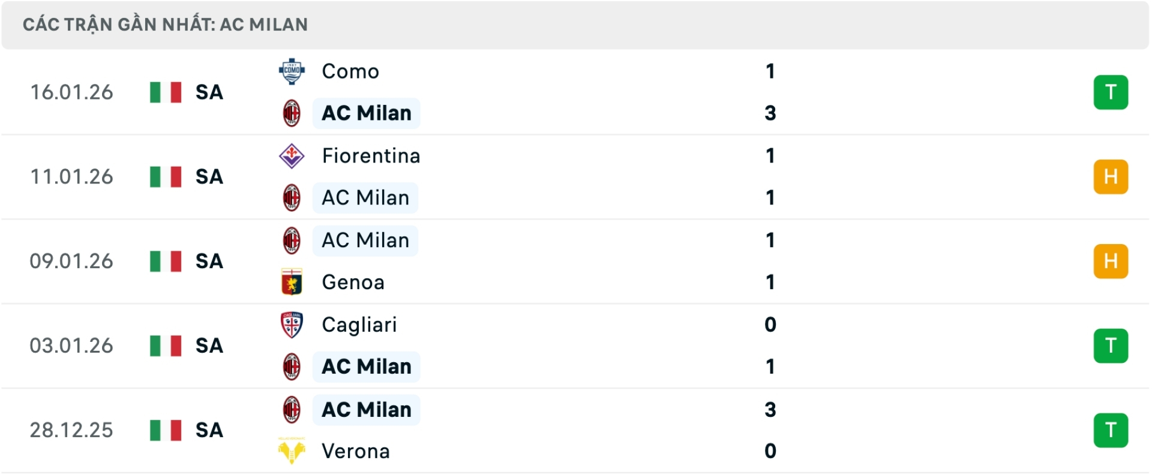This screenshot has width=1152, height=475.
Task: Toggle the yellow H badge for the Fiorentina match
Action: click(x=1111, y=177)
